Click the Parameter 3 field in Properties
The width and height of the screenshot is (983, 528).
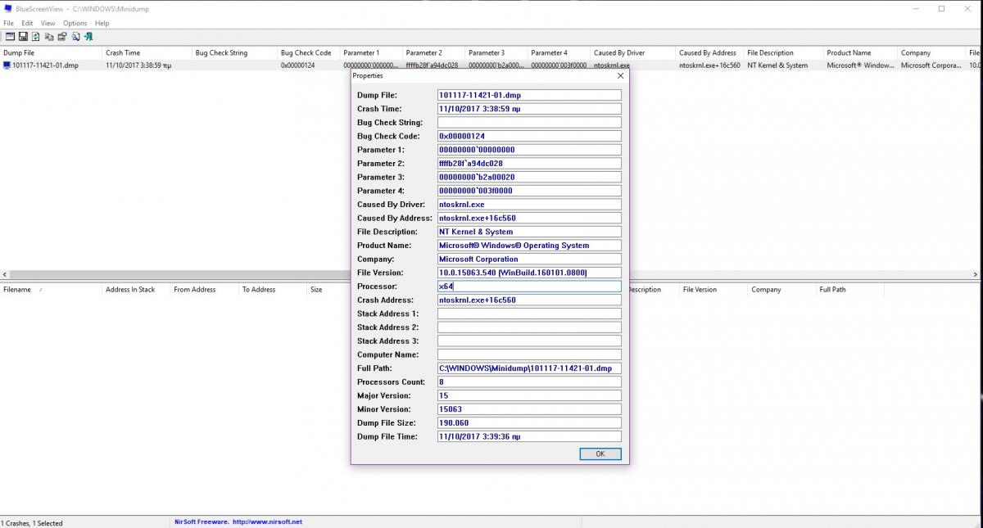[529, 177]
